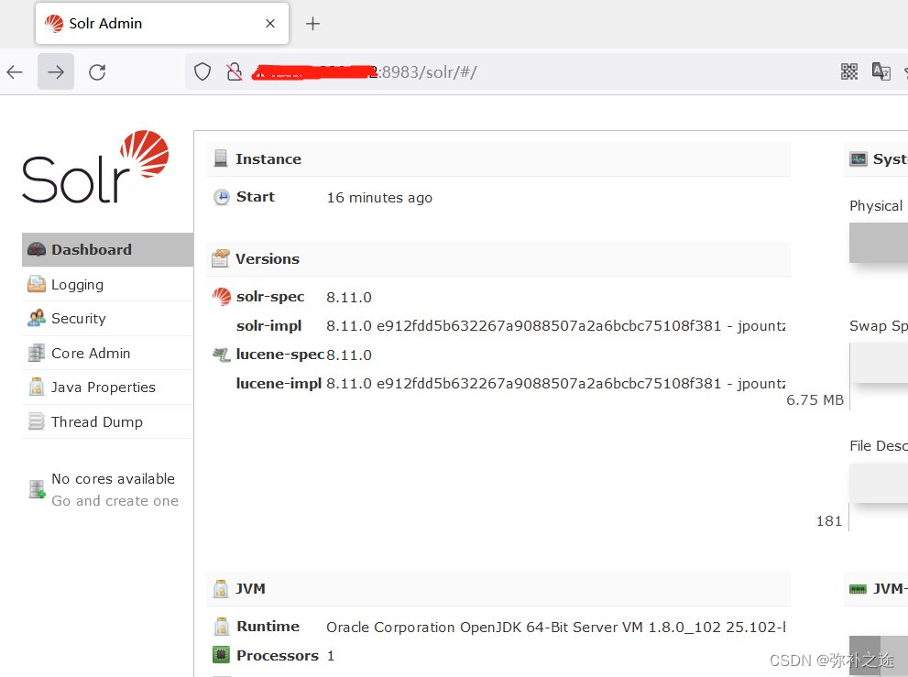Click the Swap Space usage bar

coord(879,363)
